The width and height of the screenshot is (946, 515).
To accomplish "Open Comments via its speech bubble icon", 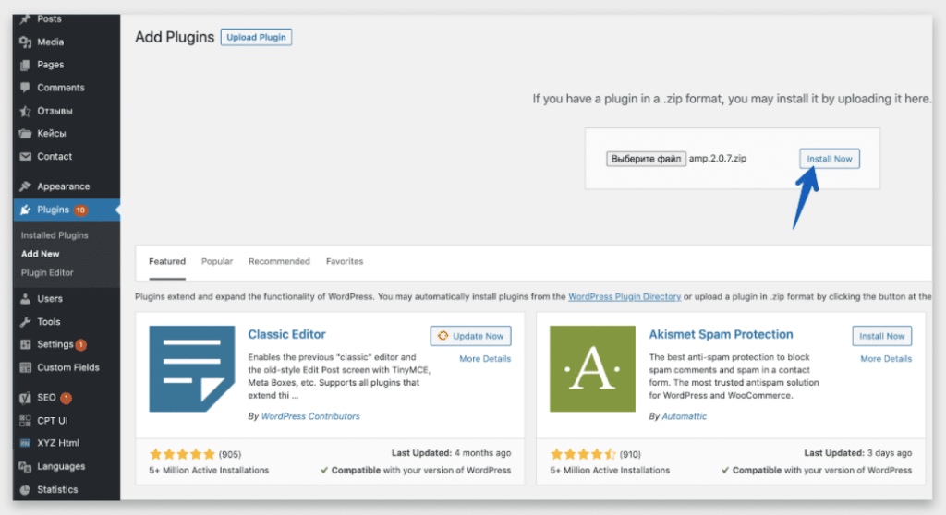I will 25,88.
